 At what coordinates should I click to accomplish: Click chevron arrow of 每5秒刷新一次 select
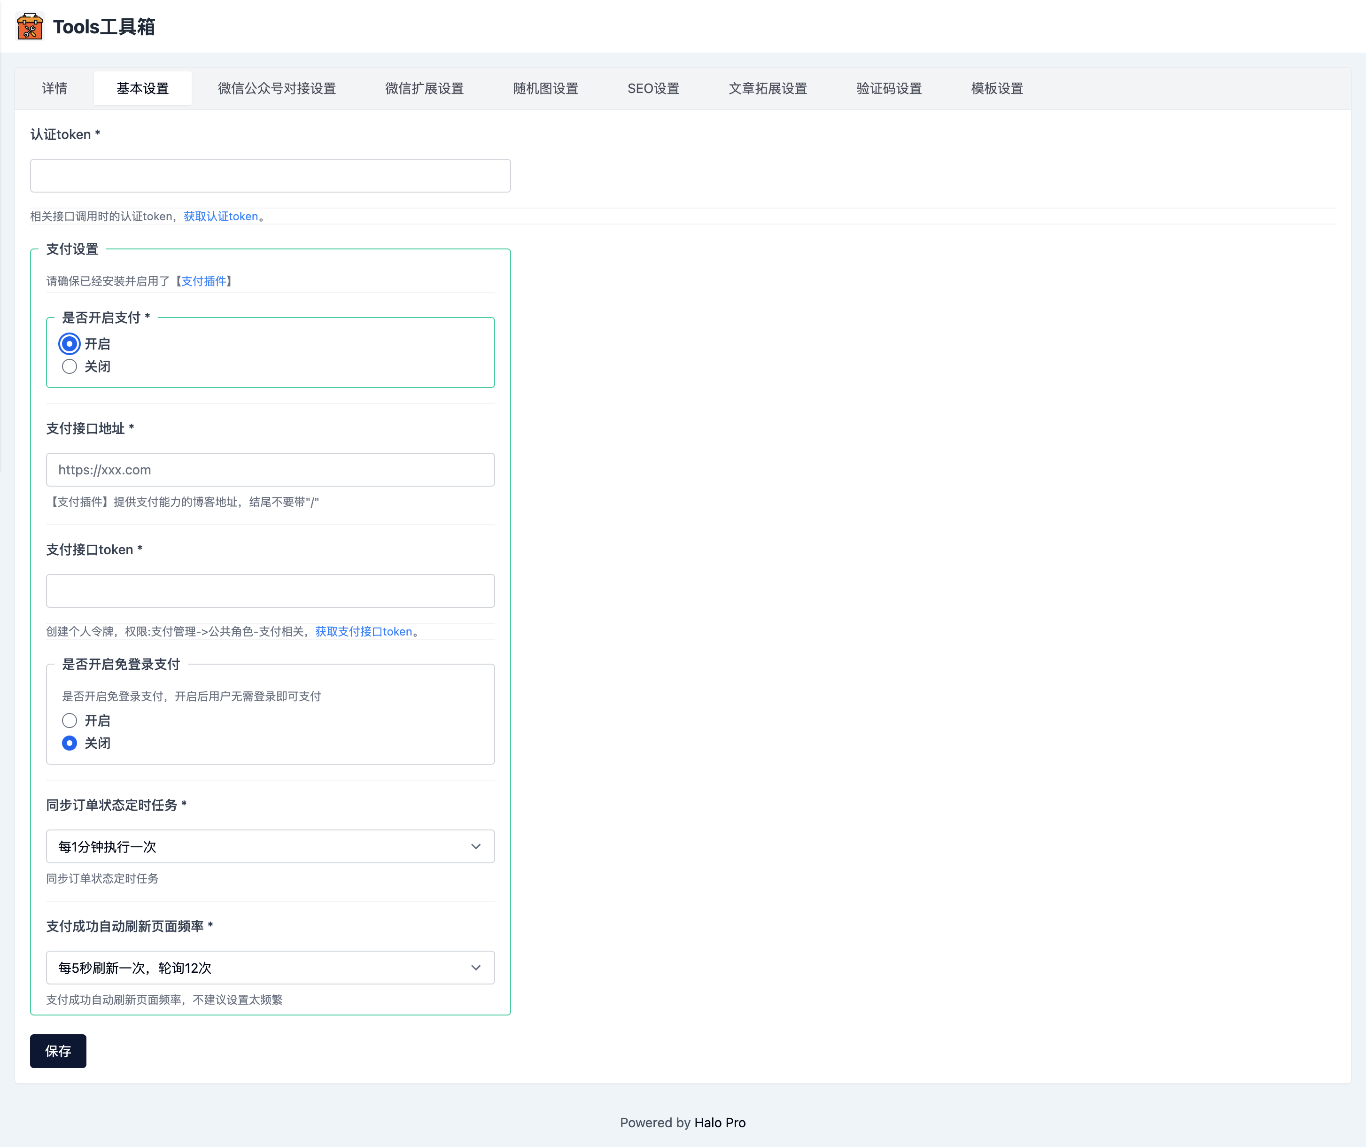tap(475, 968)
